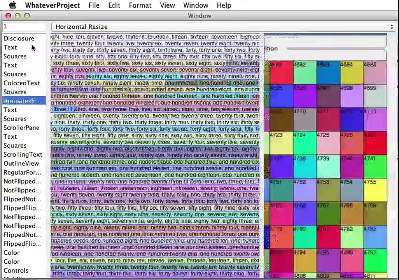Open the Apple menu
The height and width of the screenshot is (280, 399).
pyautogui.click(x=12, y=5)
